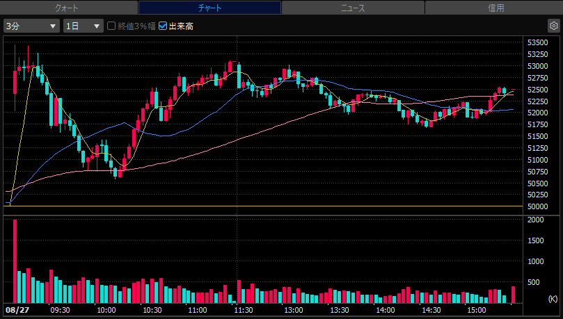Open chart settings gear icon

(x=554, y=26)
